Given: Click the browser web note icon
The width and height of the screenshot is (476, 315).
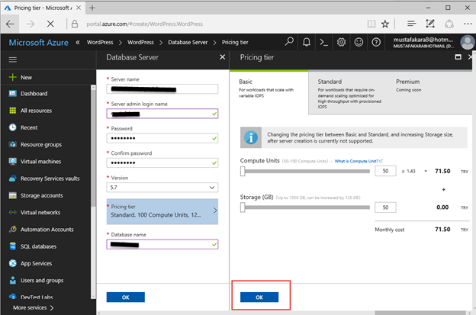Looking at the screenshot, I should tap(430, 24).
